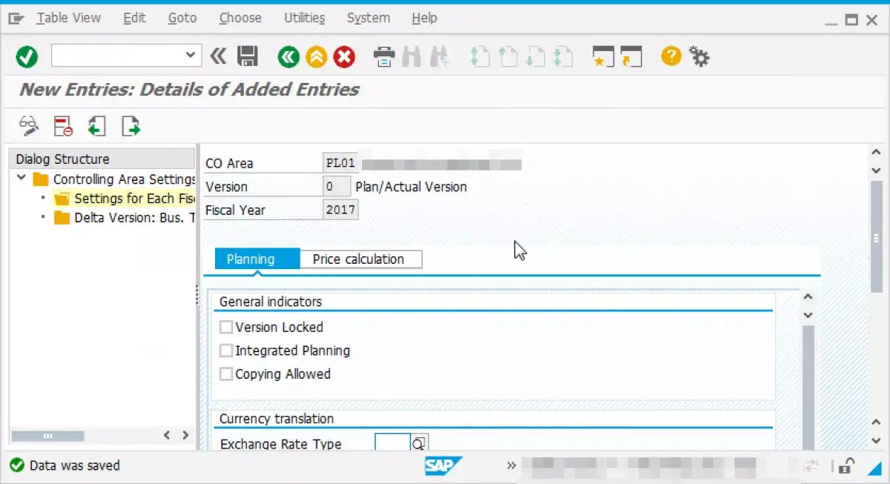Image resolution: width=890 pixels, height=484 pixels.
Task: Open the Utilities menu
Action: (304, 18)
